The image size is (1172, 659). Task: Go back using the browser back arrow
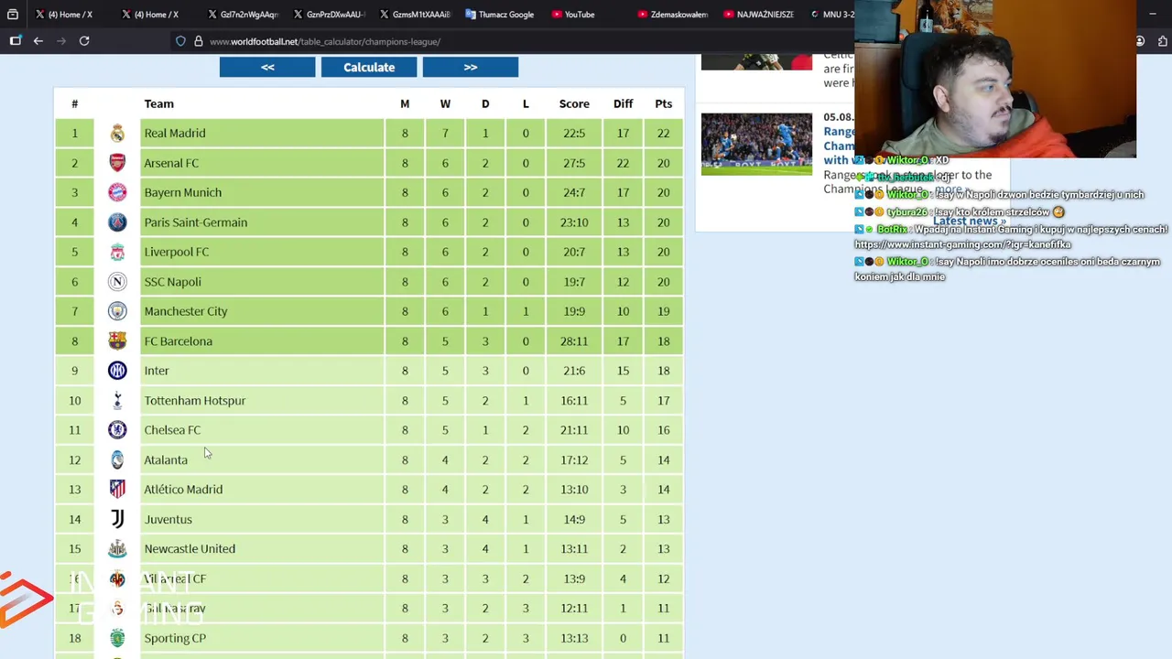(38, 41)
